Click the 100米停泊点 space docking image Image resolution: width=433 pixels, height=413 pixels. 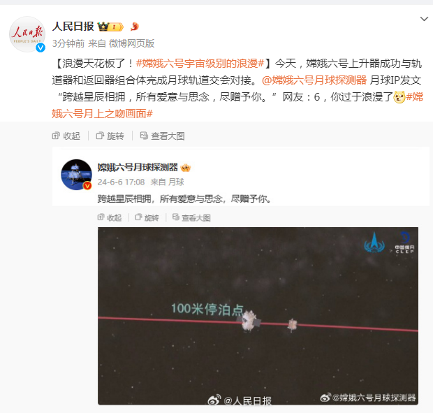click(258, 316)
